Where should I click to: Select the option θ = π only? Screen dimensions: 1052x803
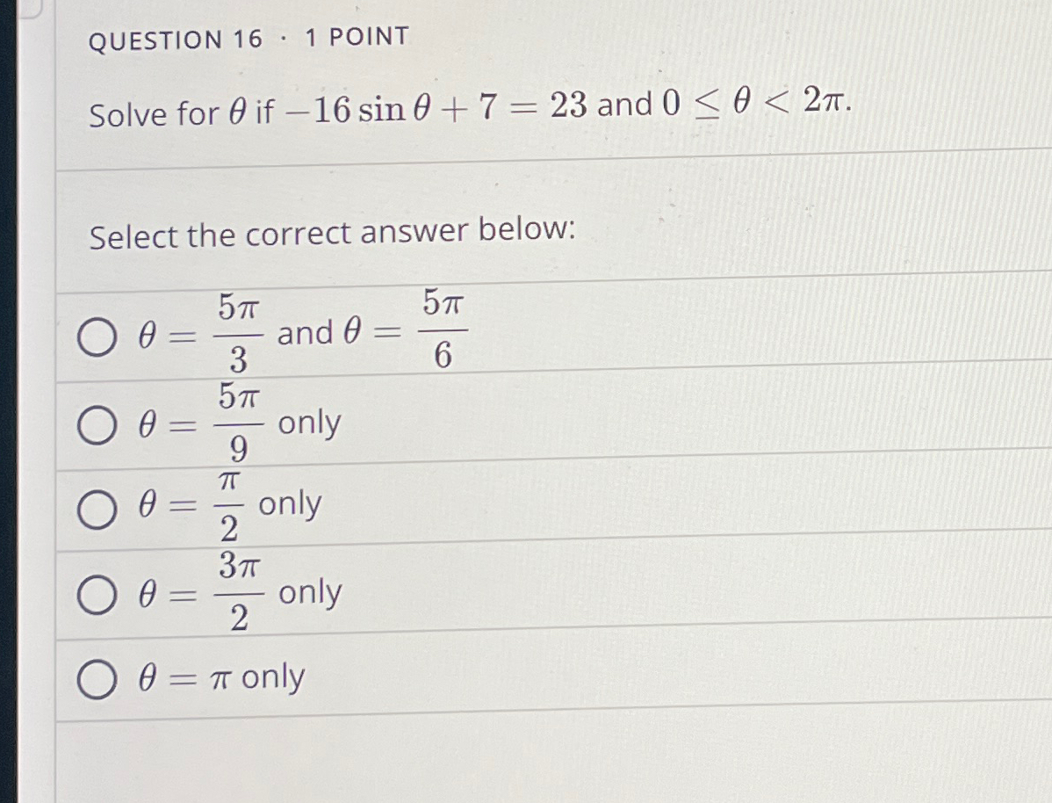pyautogui.click(x=96, y=677)
